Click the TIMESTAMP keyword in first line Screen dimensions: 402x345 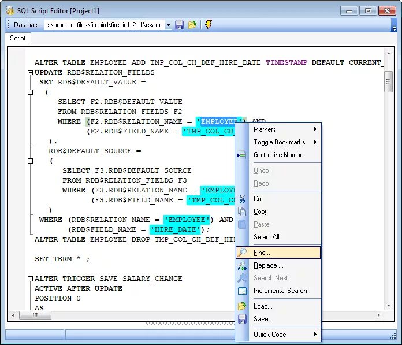click(x=286, y=62)
